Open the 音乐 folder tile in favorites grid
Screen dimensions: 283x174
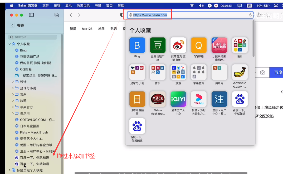[158, 72]
